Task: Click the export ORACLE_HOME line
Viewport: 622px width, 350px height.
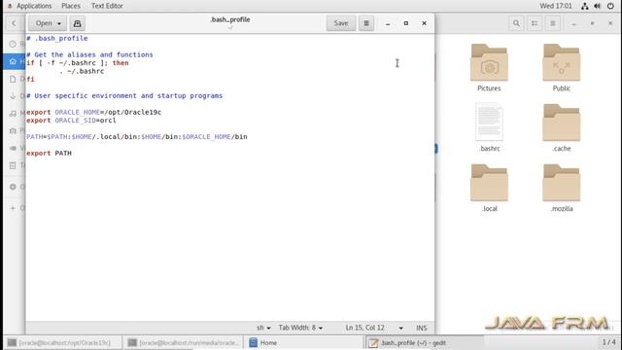Action: click(x=93, y=113)
